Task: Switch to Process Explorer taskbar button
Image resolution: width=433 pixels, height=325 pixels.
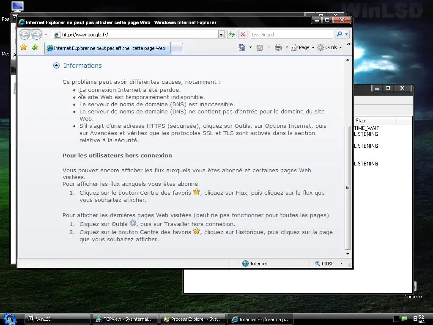Action: [x=193, y=319]
